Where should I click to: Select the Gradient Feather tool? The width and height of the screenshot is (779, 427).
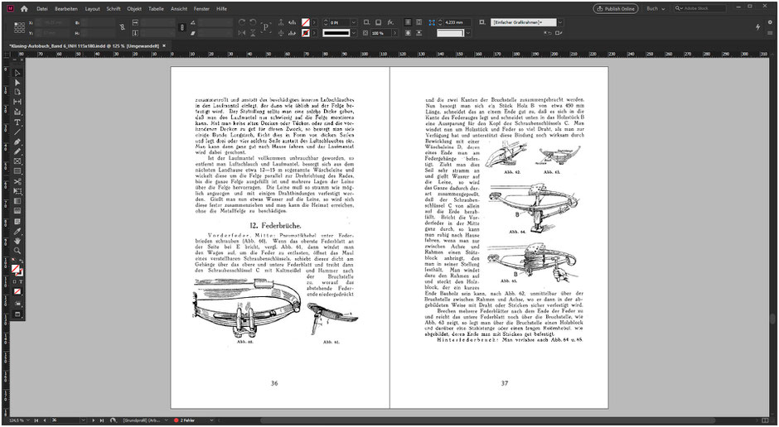pos(17,211)
